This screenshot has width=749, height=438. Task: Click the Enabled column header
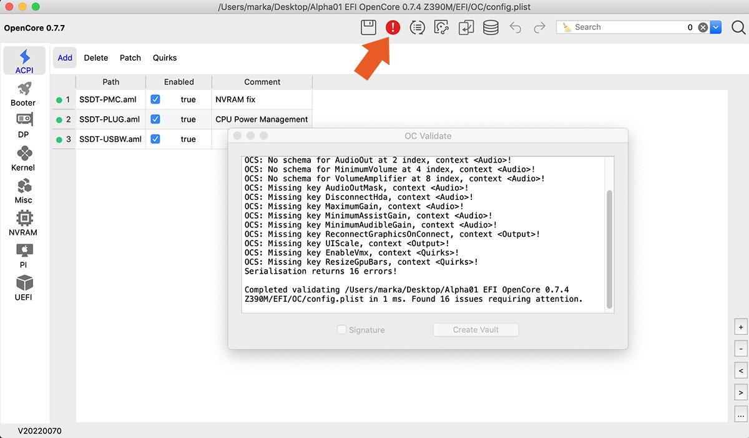pos(179,82)
